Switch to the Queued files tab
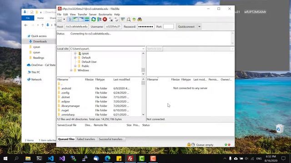 pyautogui.click(x=66, y=139)
